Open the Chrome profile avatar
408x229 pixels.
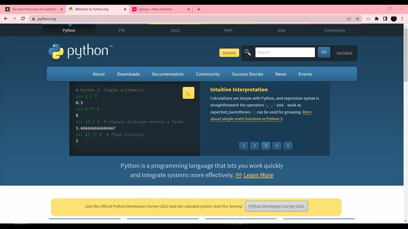394,19
